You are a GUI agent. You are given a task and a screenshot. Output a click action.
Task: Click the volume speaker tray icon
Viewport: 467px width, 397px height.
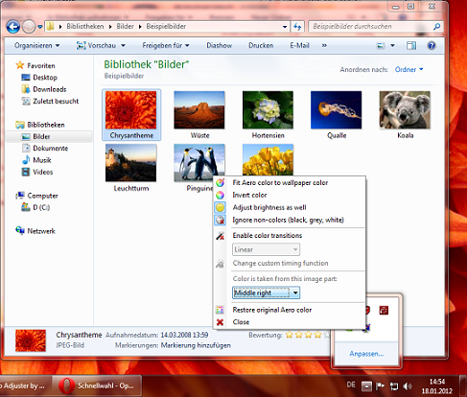point(408,386)
